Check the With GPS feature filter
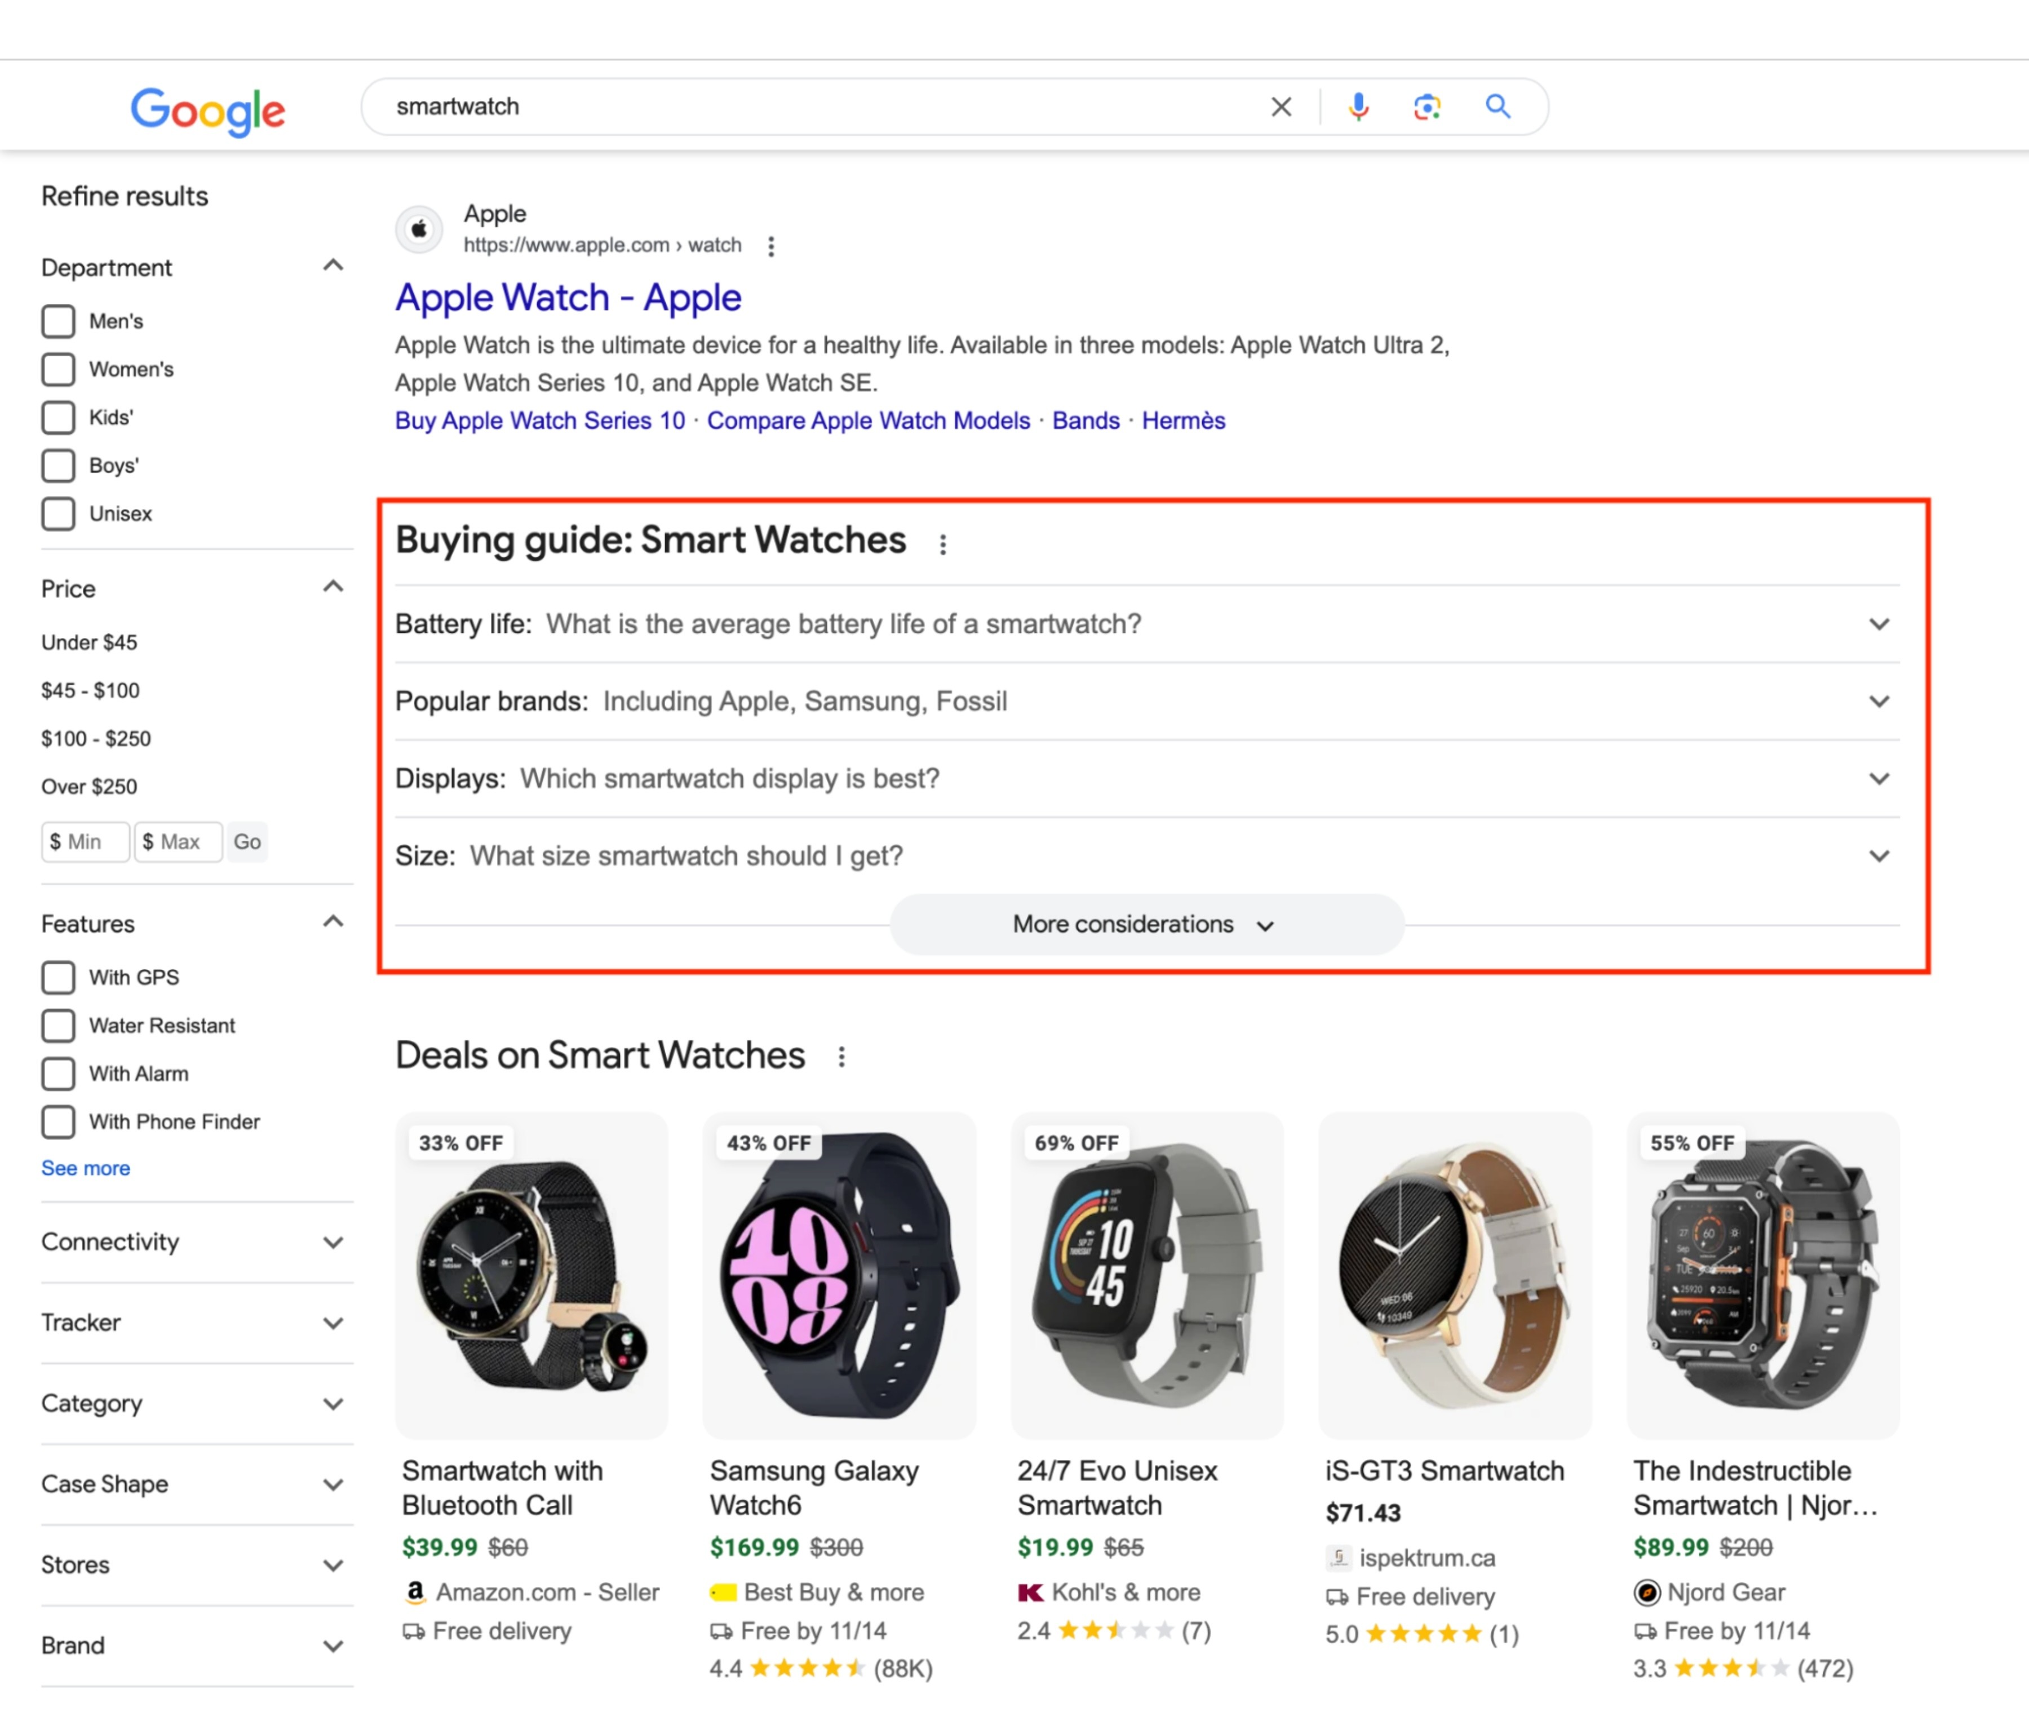 tap(59, 977)
